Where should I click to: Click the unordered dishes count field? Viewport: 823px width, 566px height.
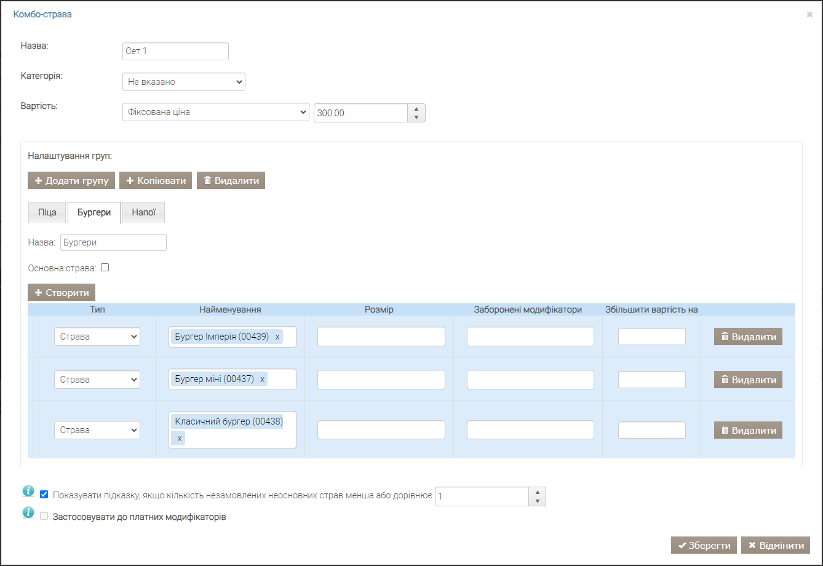[x=482, y=496]
